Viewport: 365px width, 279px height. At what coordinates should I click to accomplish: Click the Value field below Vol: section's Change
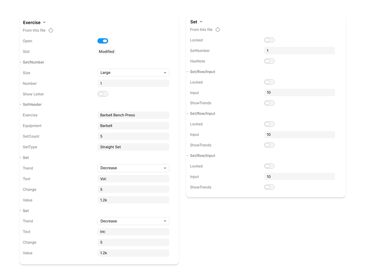133,200
